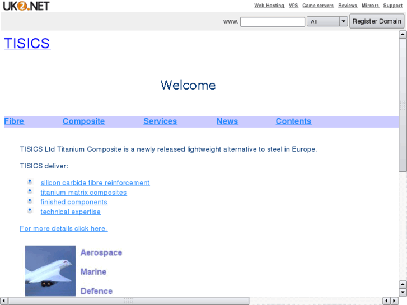This screenshot has width=407, height=305.
Task: Click the Aerospace label
Action: [101, 252]
